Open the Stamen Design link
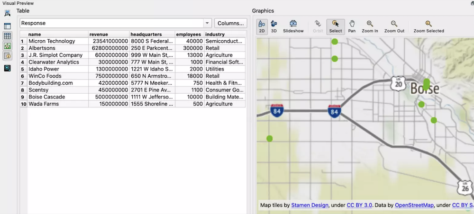Screen dimensions: 474x214 pos(310,205)
